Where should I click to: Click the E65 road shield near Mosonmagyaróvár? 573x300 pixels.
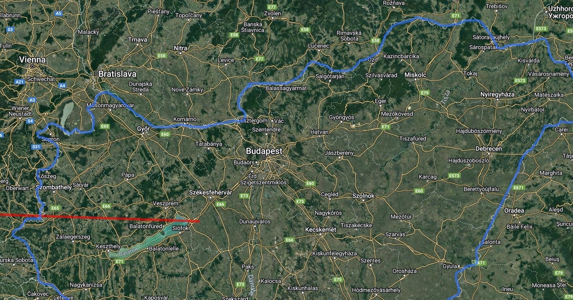click(x=105, y=126)
